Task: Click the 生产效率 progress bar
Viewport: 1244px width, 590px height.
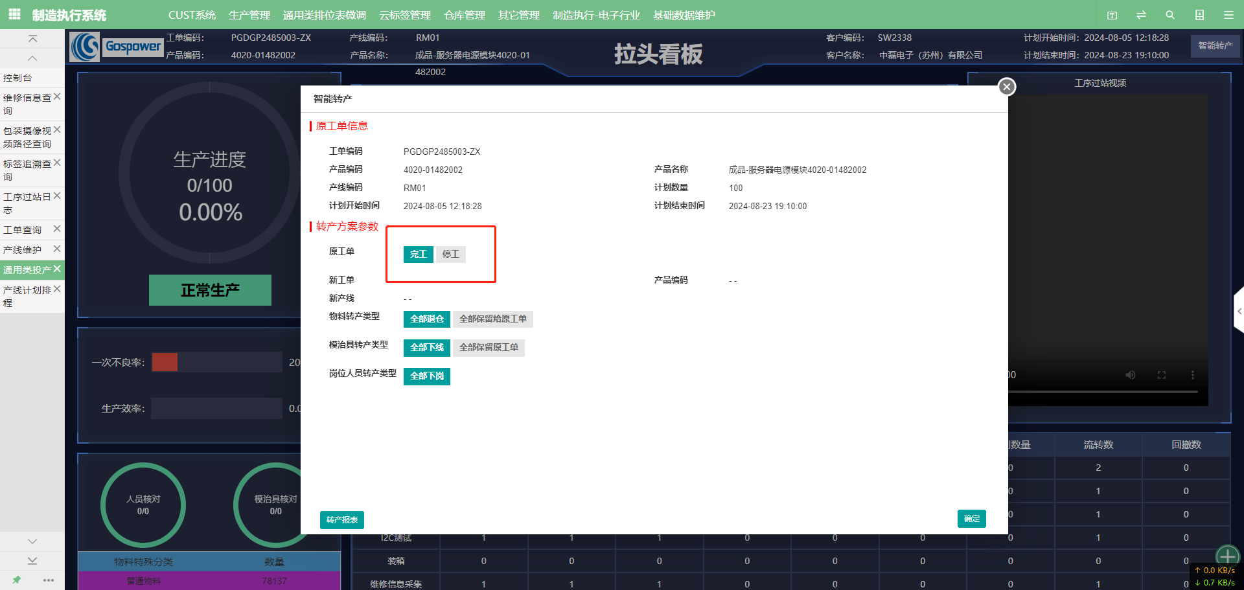Action: coord(217,408)
